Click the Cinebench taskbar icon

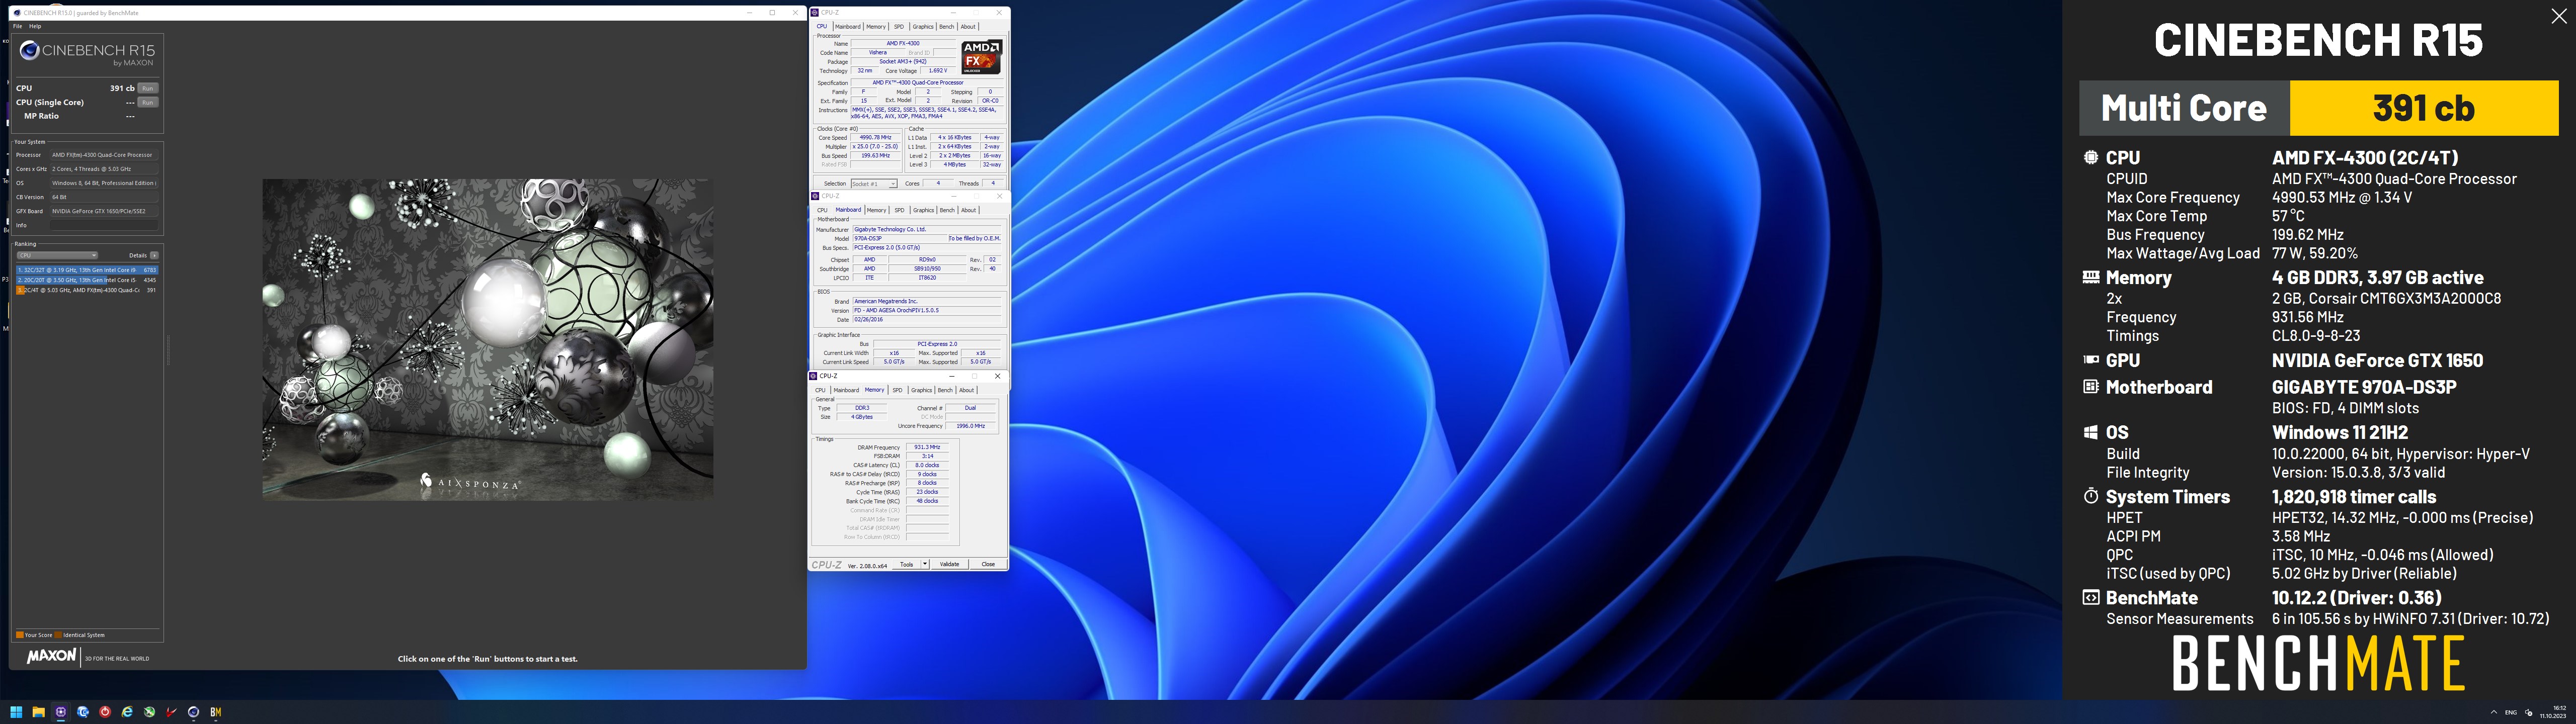click(x=193, y=712)
